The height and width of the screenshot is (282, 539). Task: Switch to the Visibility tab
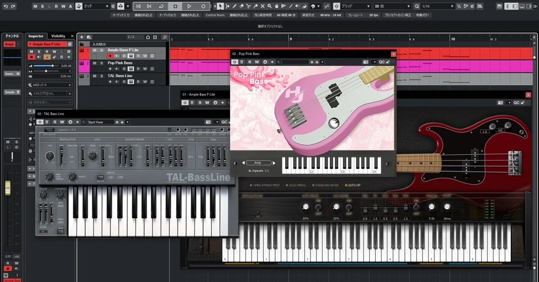[59, 36]
